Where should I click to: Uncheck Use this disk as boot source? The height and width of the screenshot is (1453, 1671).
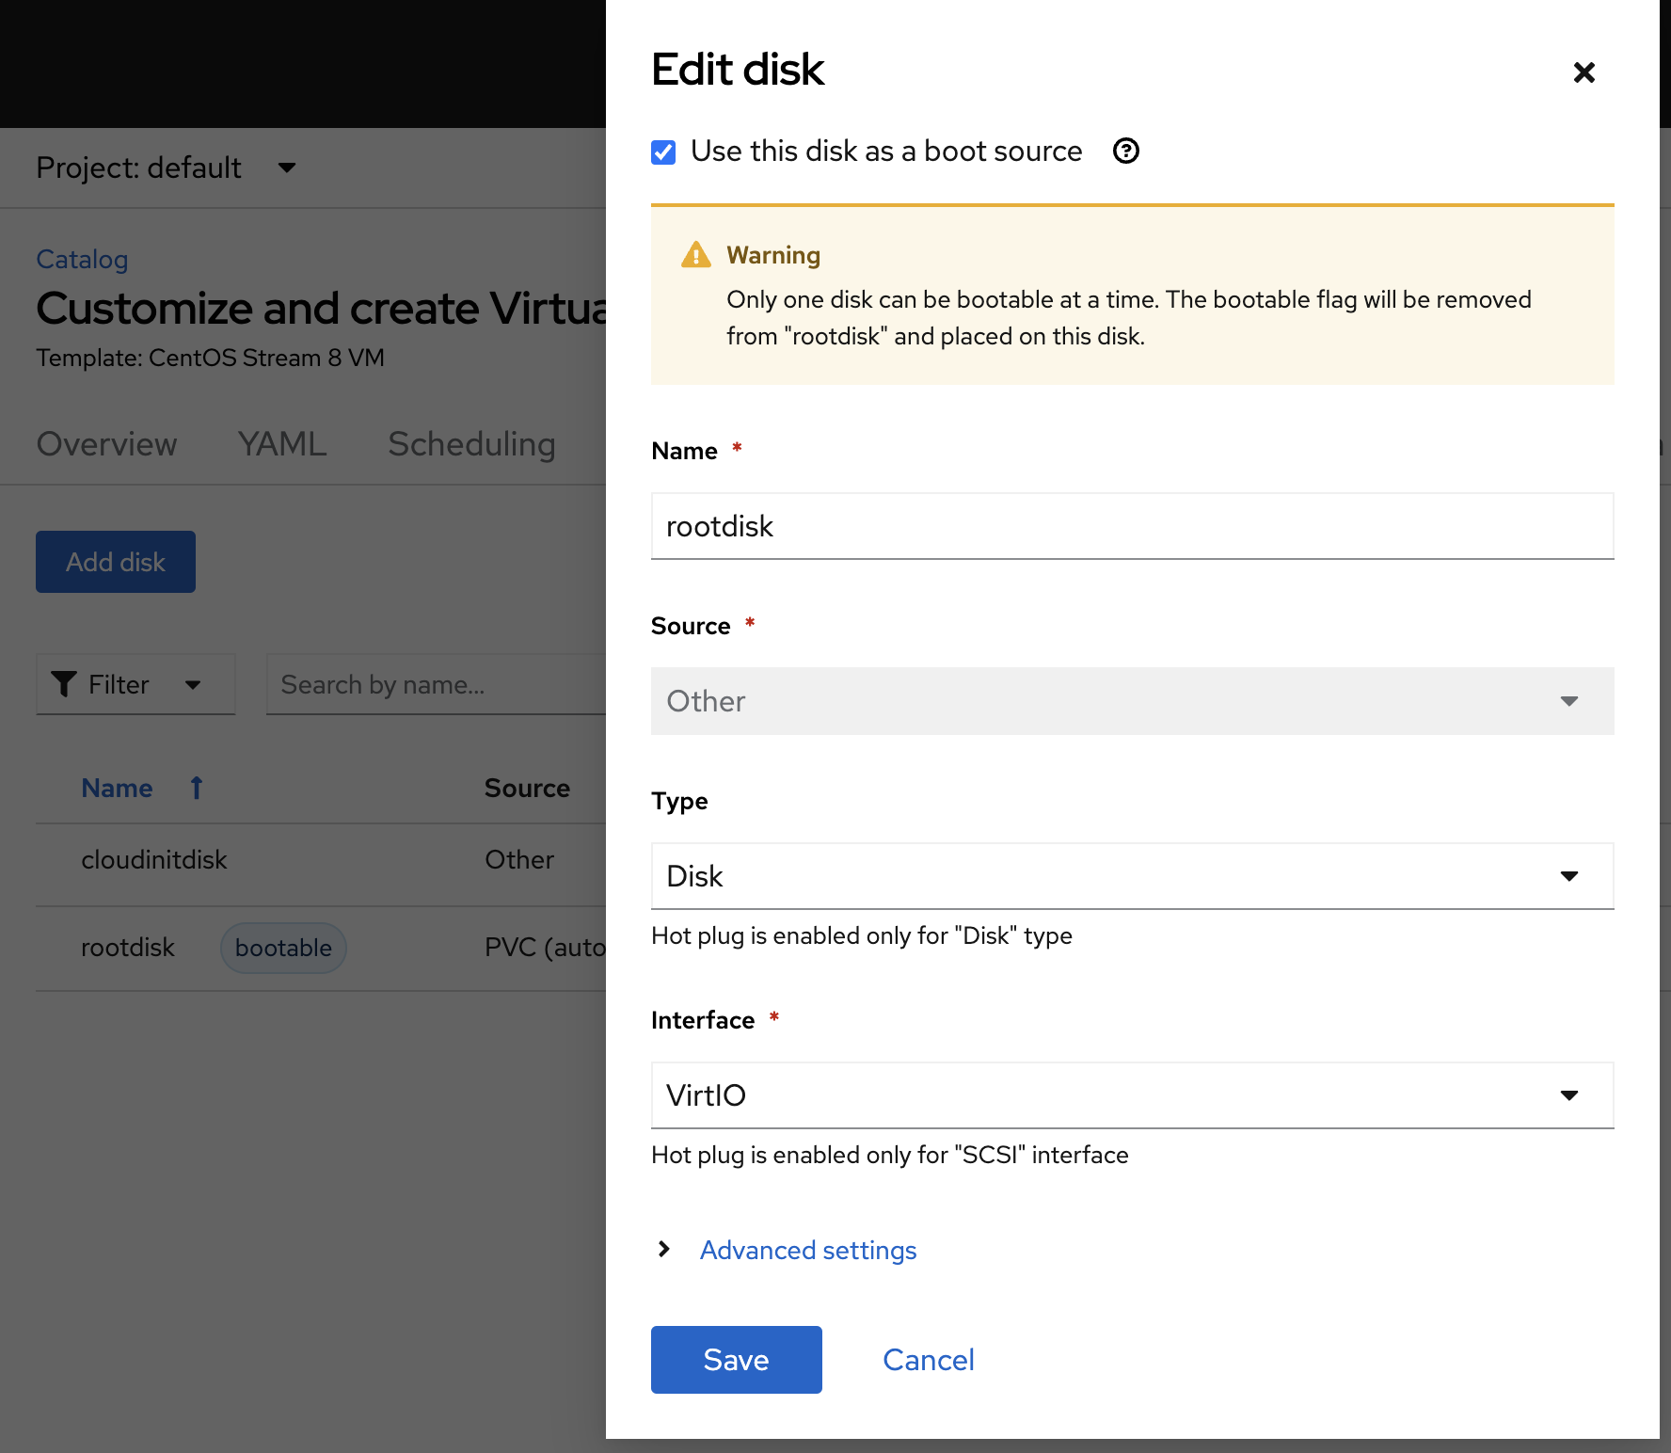pyautogui.click(x=663, y=152)
